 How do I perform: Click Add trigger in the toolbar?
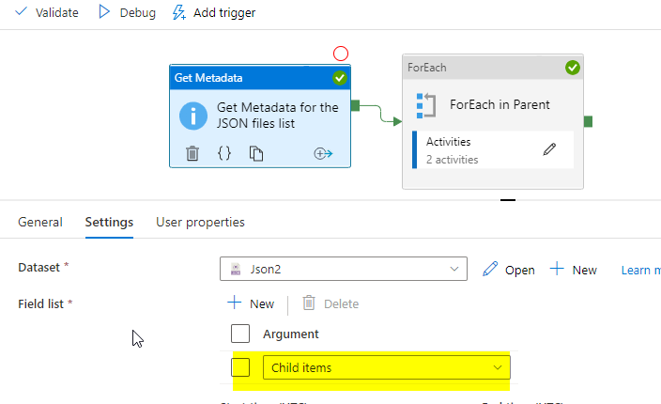pos(214,12)
